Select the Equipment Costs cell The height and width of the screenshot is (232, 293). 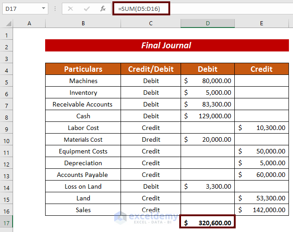pos(83,151)
